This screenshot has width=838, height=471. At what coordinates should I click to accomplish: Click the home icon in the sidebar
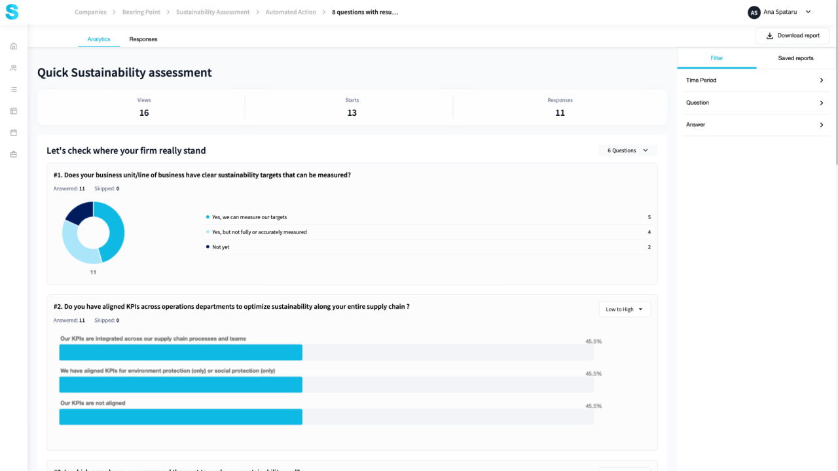pos(14,46)
